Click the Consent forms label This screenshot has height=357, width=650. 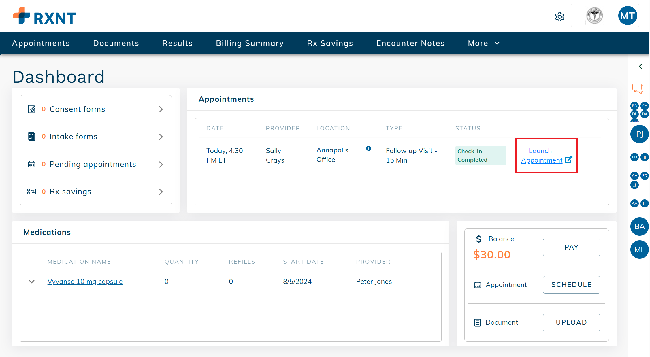coord(77,109)
